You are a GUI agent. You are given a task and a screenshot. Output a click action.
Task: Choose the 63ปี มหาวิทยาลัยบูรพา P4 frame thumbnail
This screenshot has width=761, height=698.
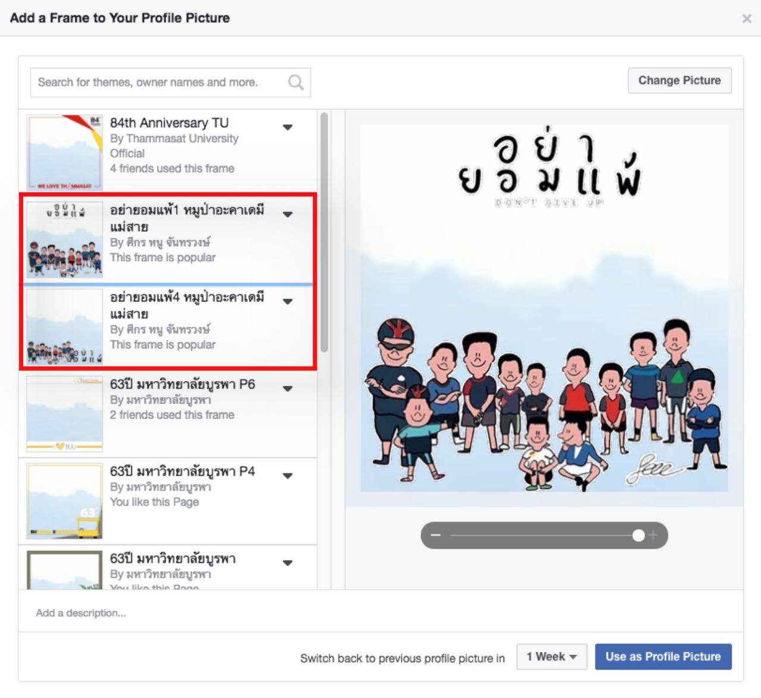click(x=64, y=501)
